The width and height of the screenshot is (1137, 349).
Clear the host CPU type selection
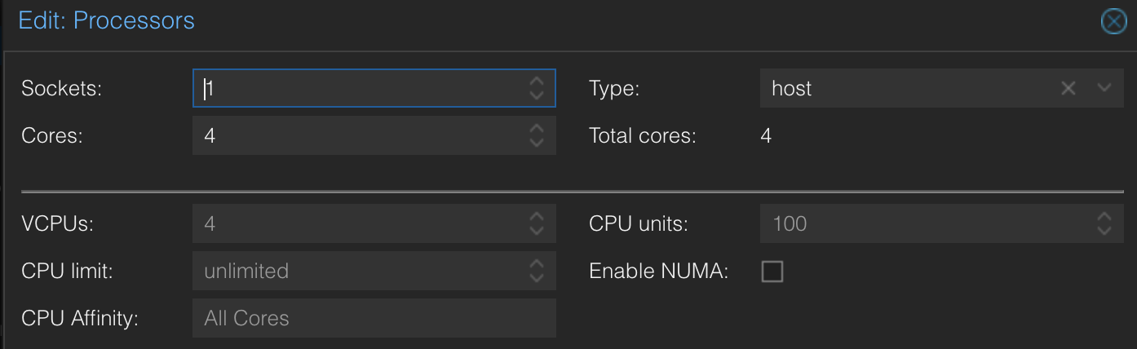[1068, 88]
